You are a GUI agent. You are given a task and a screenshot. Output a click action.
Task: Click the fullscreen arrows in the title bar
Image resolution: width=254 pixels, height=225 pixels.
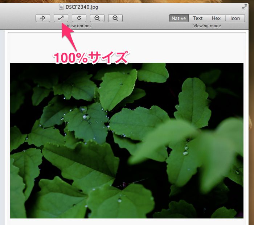[244, 7]
